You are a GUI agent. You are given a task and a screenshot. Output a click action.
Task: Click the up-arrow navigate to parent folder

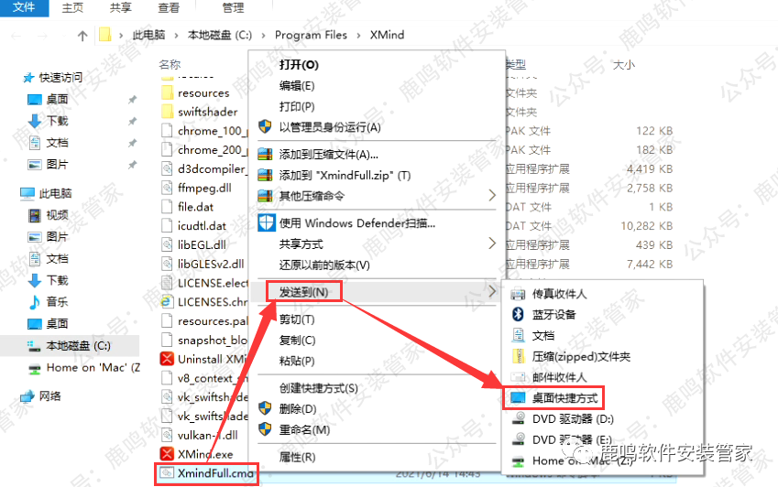(82, 35)
